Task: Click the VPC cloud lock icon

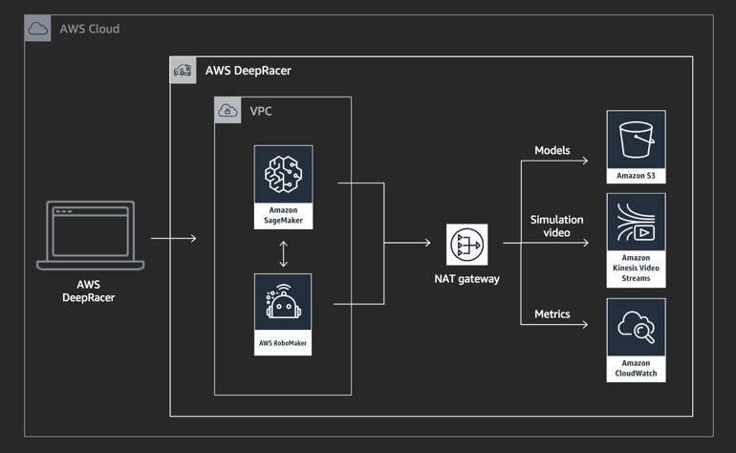Action: [227, 110]
